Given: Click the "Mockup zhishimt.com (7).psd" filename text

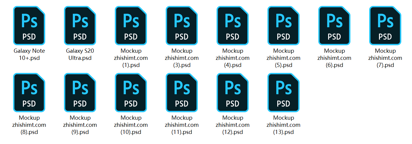Looking at the screenshot, I should click(385, 58).
